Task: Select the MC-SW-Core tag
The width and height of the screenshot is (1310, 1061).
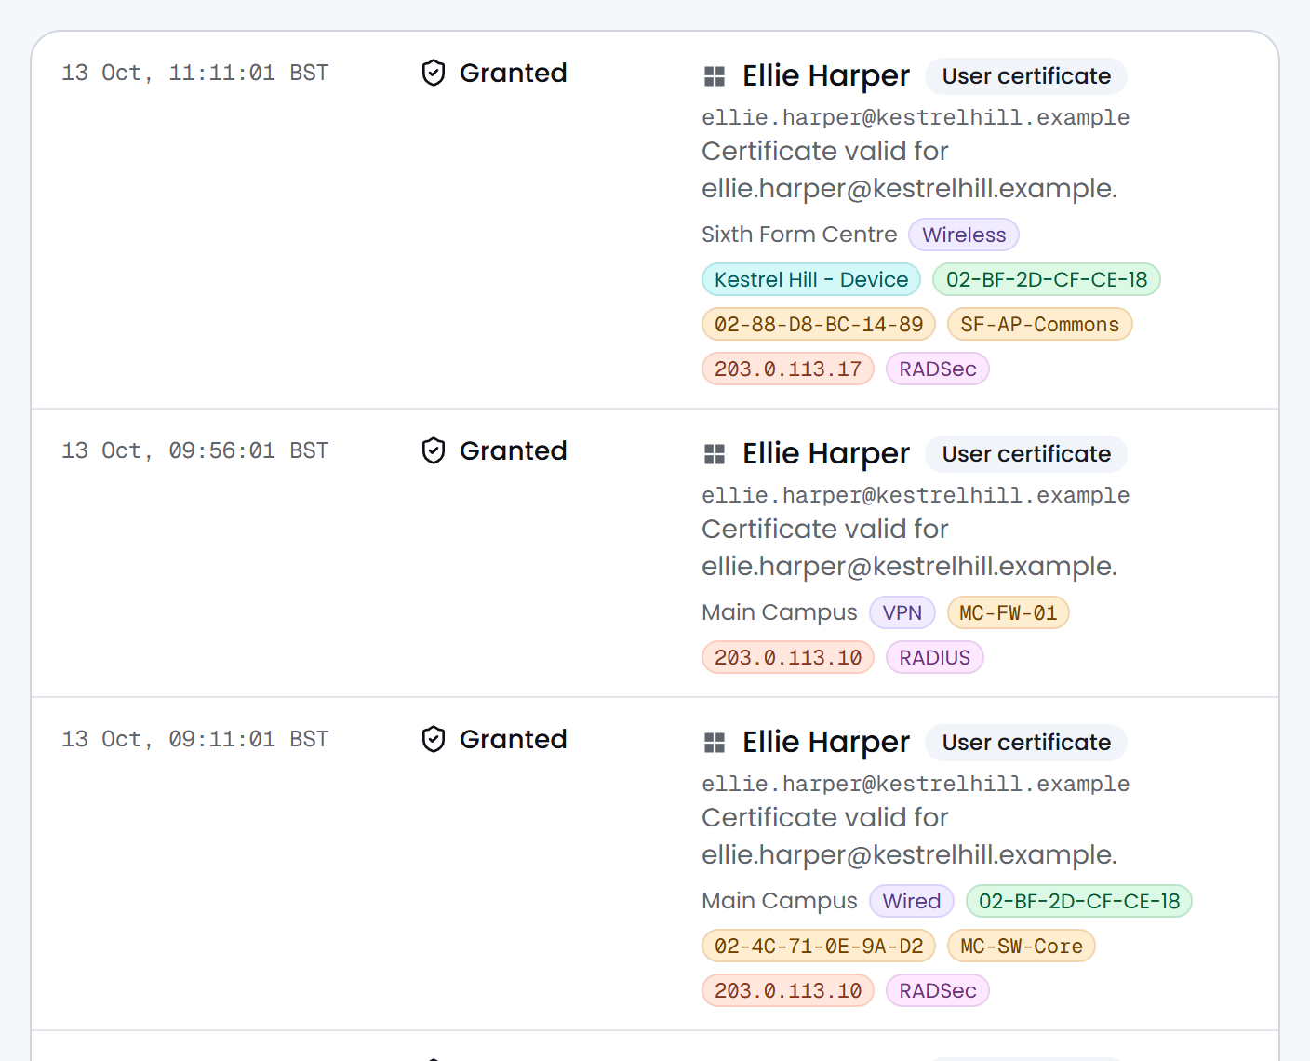Action: [x=1022, y=946]
